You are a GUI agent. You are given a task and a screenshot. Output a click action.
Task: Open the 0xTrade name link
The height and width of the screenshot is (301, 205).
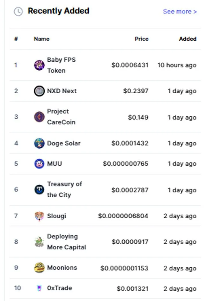tap(60, 288)
